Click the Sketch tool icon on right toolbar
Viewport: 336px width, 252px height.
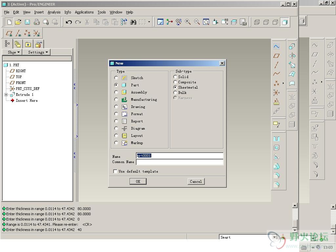(276, 47)
